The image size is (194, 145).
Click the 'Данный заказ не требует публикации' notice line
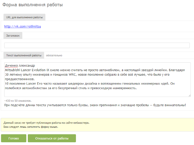pos(46,123)
